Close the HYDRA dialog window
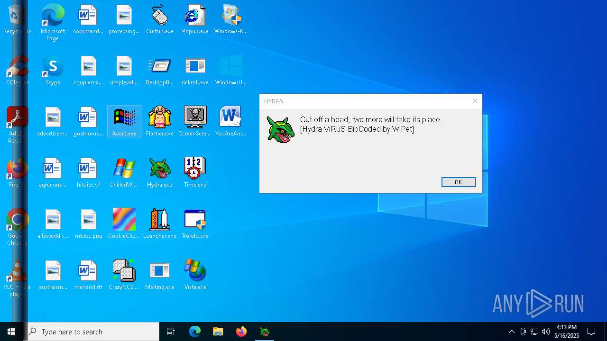Image resolution: width=607 pixels, height=341 pixels. coord(475,101)
